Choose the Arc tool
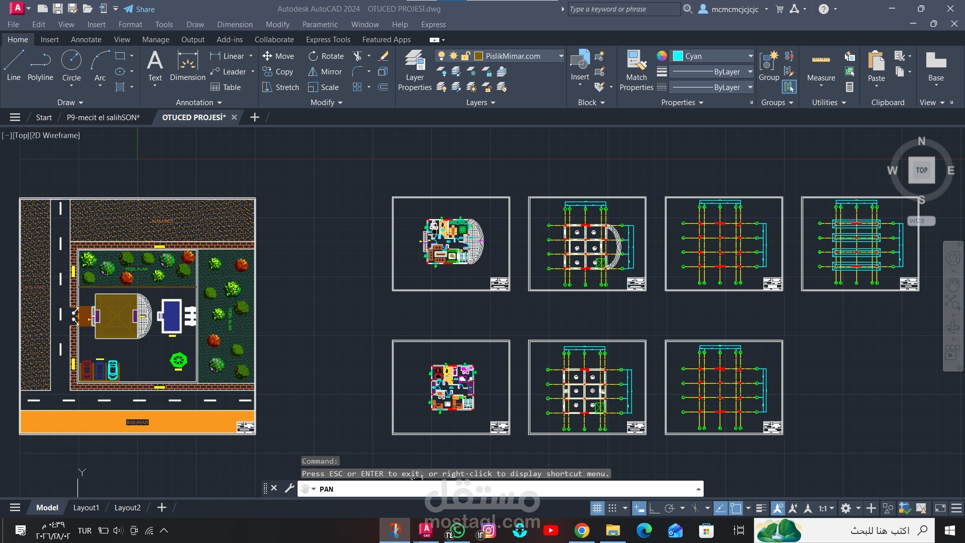965x543 pixels. tap(100, 66)
